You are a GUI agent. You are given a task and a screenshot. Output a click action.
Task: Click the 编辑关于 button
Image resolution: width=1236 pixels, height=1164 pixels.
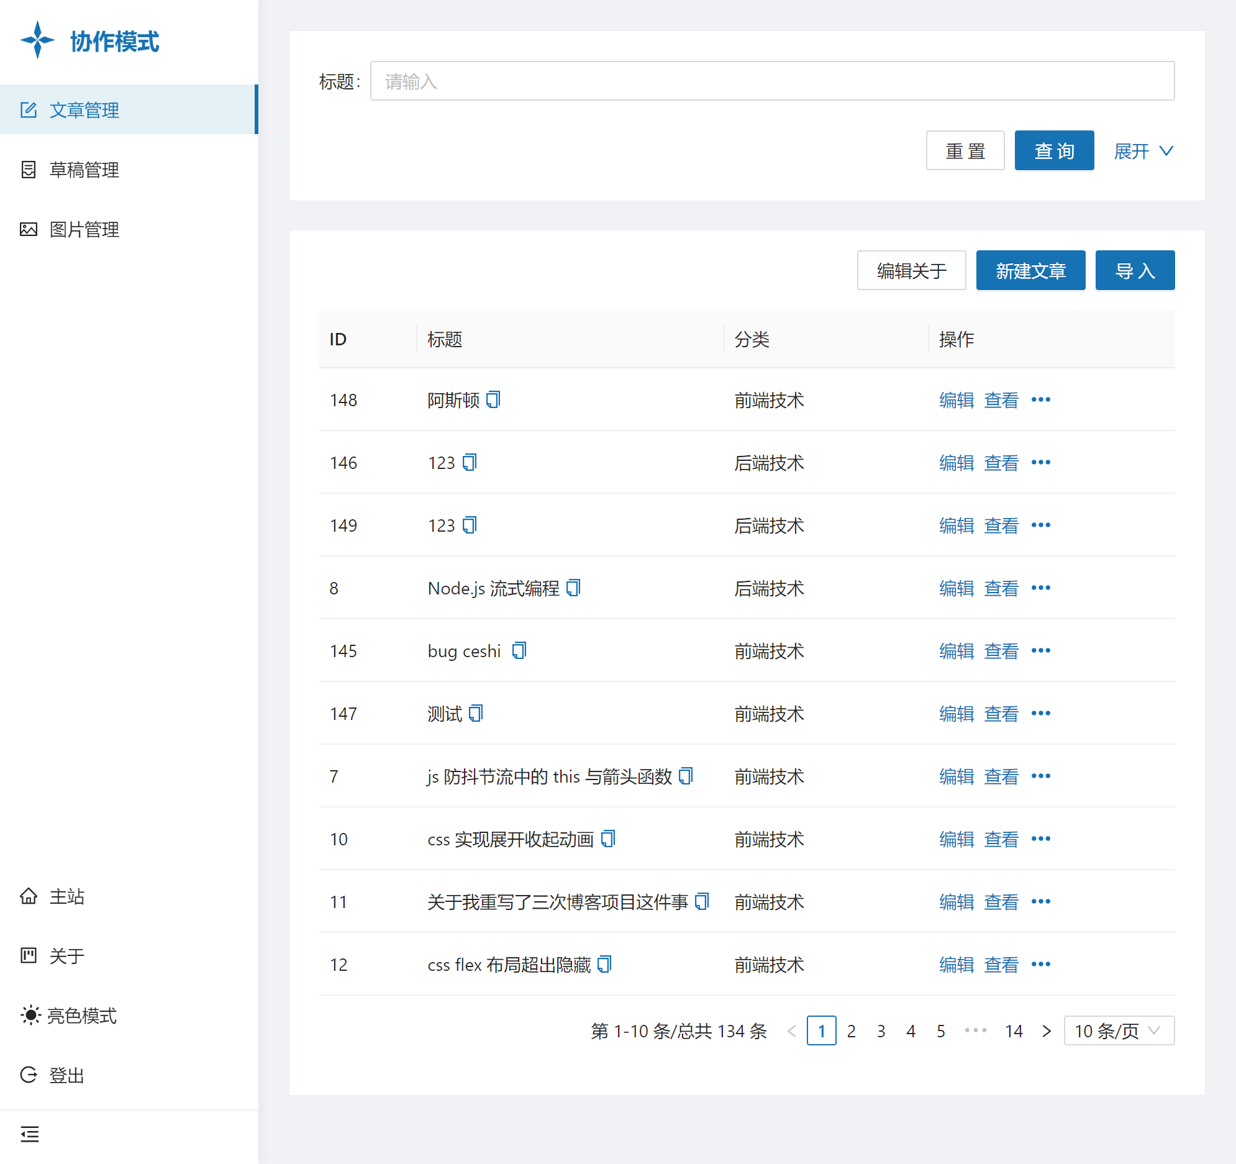911,270
